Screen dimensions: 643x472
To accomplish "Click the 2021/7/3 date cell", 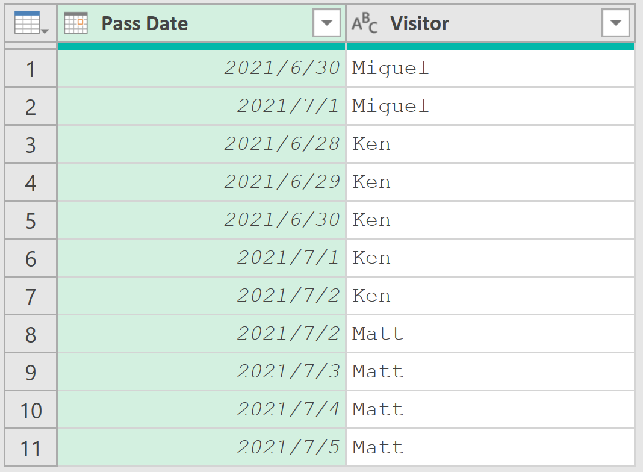I will click(288, 372).
